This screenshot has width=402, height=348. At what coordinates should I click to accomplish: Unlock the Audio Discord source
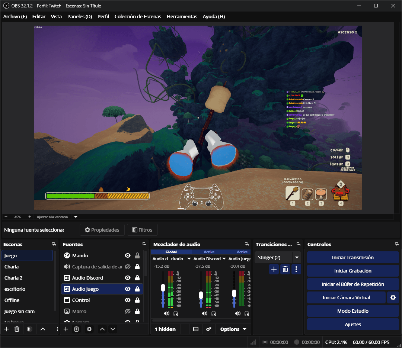(x=137, y=278)
